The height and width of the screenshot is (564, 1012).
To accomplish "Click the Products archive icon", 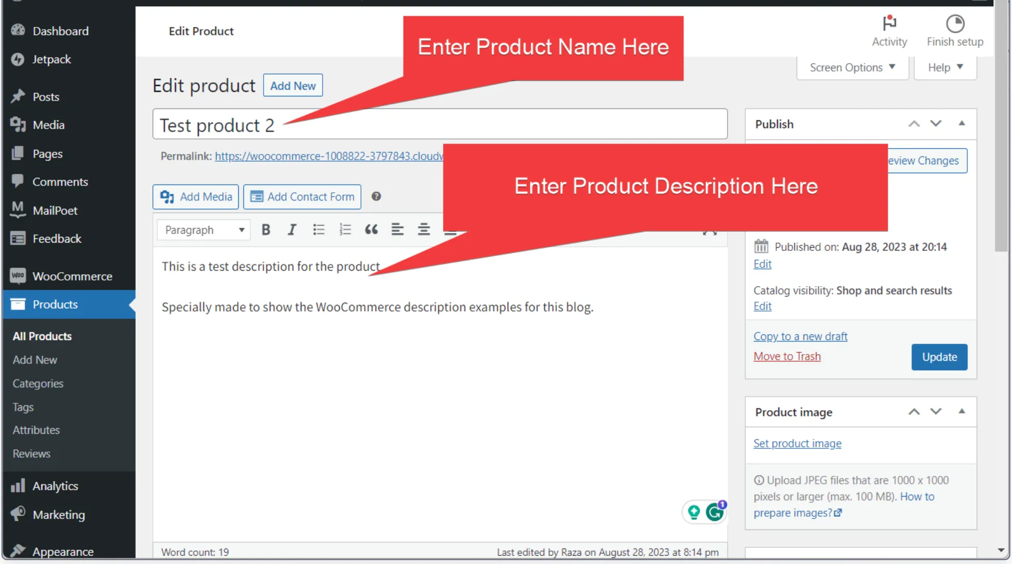I will click(x=18, y=304).
